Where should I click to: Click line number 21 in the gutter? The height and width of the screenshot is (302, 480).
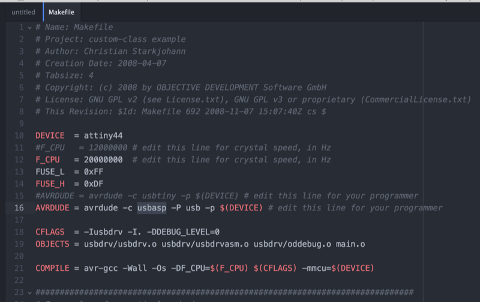tap(19, 268)
